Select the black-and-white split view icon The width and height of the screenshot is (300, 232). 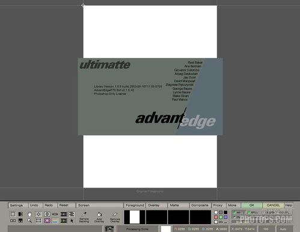pos(20,214)
